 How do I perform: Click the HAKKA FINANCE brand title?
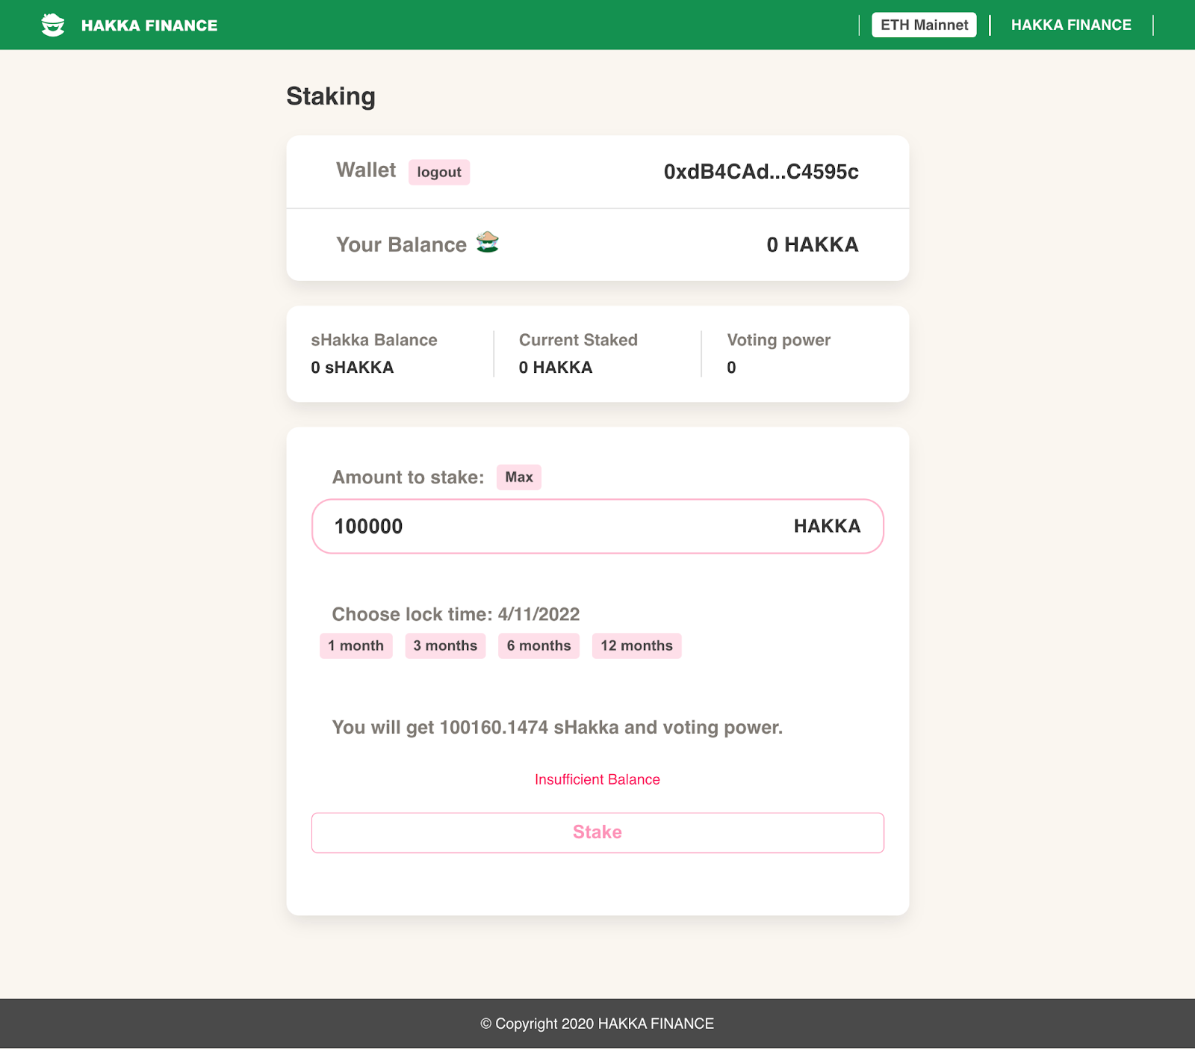(x=149, y=25)
